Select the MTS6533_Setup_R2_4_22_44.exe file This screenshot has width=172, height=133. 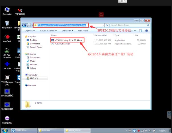(x=68, y=40)
